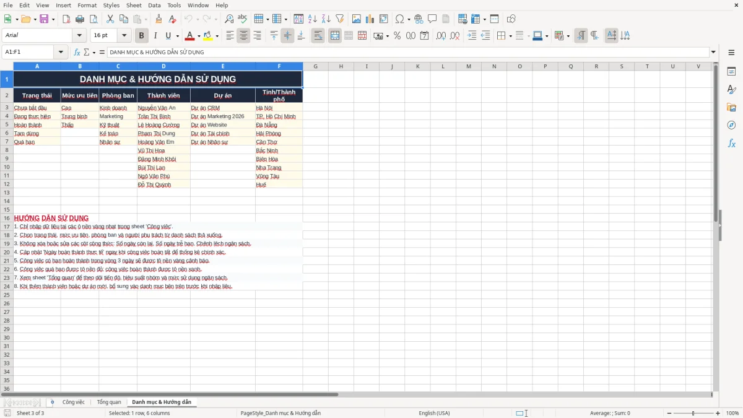Image resolution: width=743 pixels, height=418 pixels.
Task: Toggle Wrap Text button
Action: [318, 36]
